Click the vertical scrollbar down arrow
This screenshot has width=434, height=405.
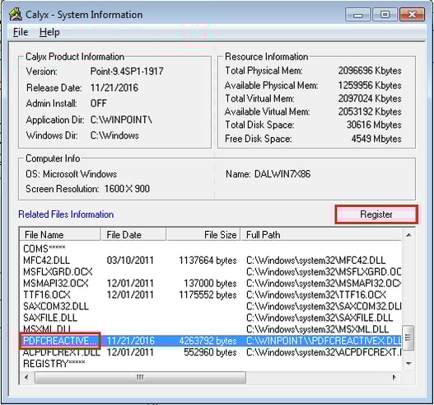[x=408, y=364]
